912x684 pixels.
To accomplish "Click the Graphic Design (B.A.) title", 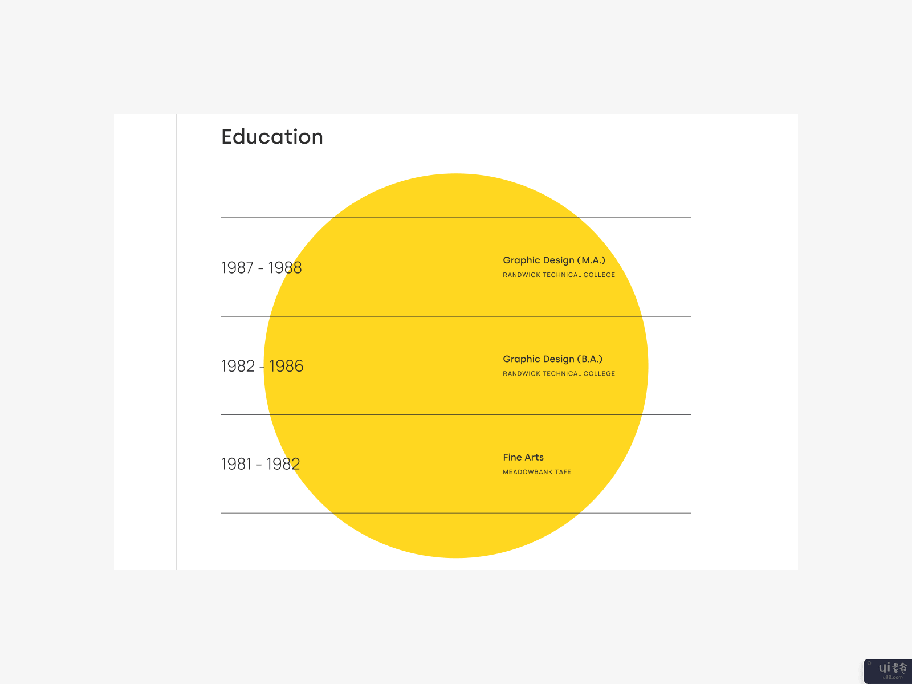I will (x=552, y=359).
